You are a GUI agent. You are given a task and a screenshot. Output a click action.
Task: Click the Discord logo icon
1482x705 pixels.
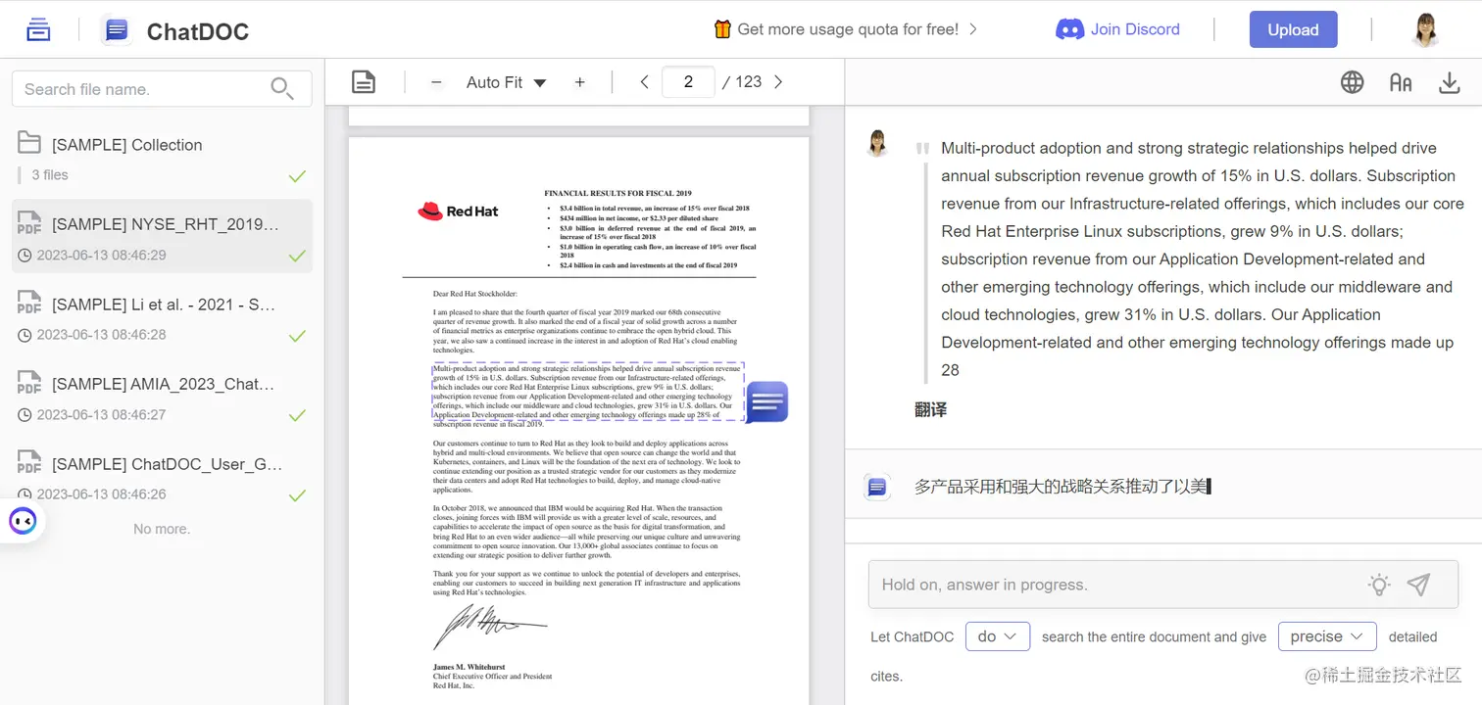coord(1069,29)
